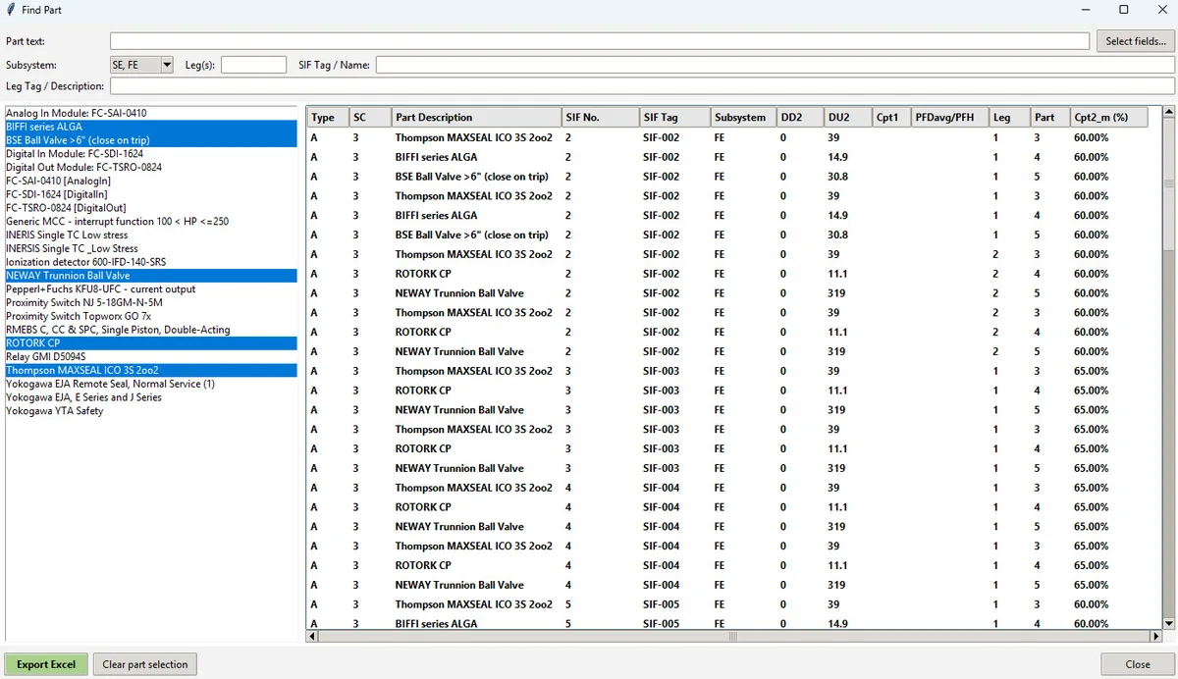Click the Find Part feather icon
Image resolution: width=1178 pixels, height=679 pixels.
10,9
